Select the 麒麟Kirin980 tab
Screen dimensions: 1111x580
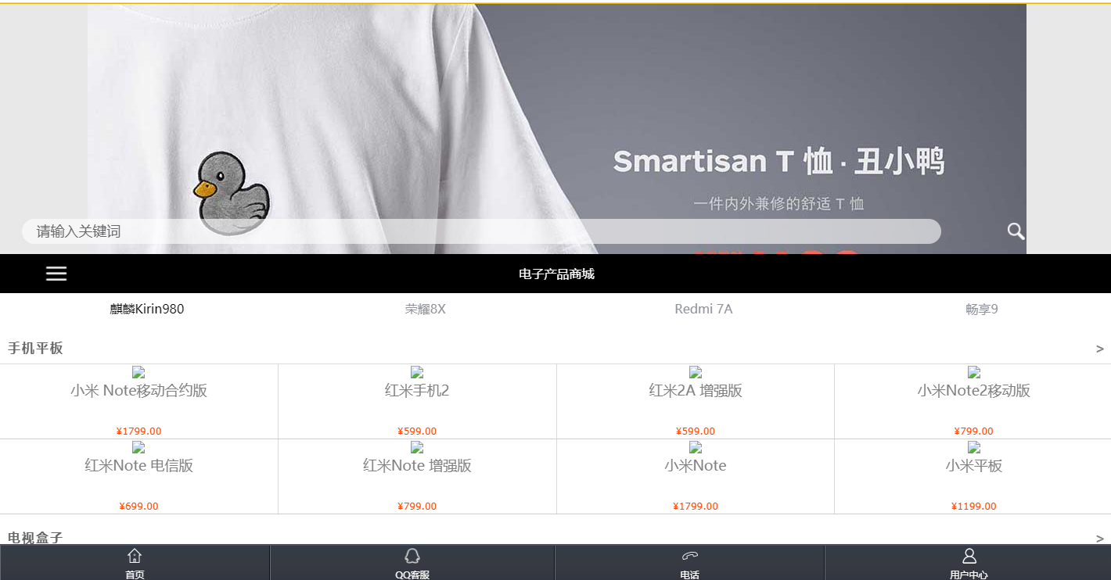147,309
